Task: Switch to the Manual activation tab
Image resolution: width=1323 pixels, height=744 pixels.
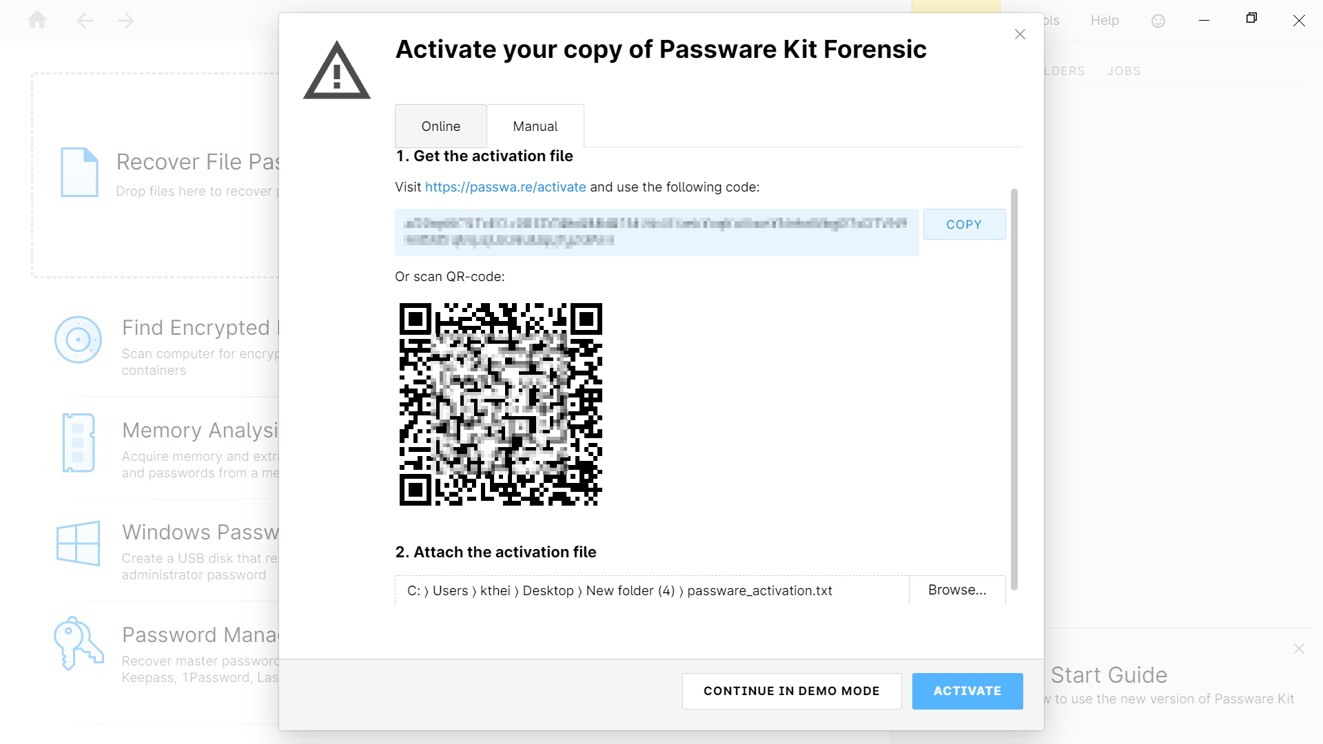Action: click(535, 126)
